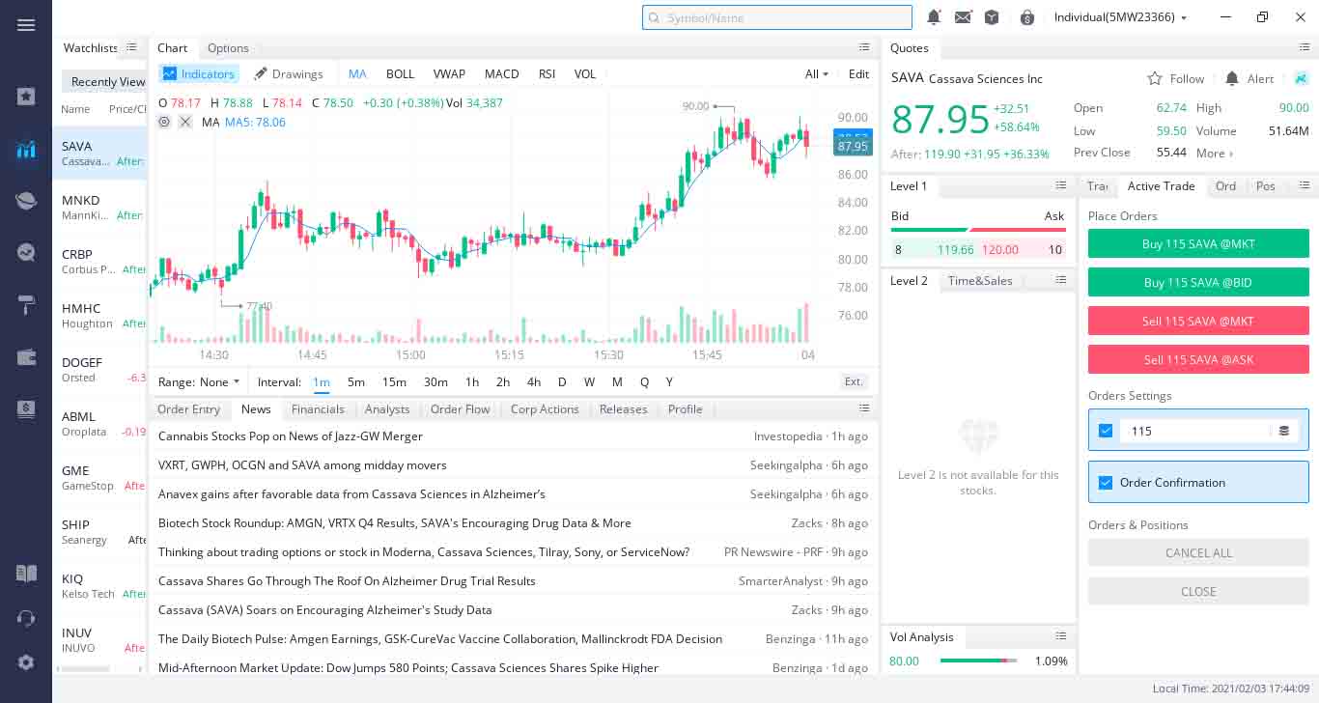Click the watchlist horizontal scrollbar
1319x703 pixels.
coord(85,668)
